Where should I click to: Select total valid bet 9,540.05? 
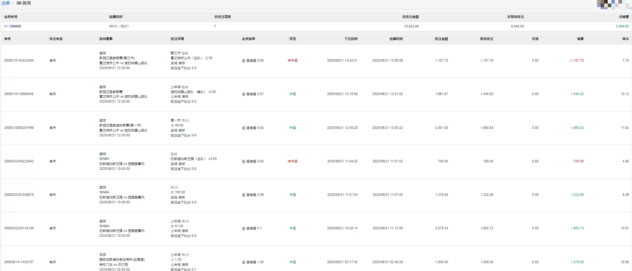point(517,26)
